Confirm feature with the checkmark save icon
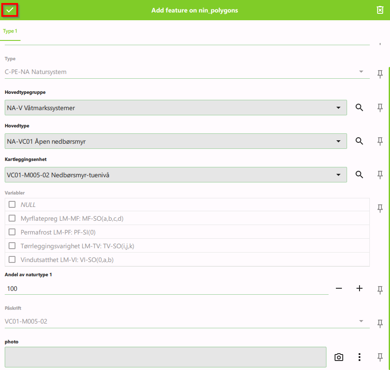 (x=10, y=9)
